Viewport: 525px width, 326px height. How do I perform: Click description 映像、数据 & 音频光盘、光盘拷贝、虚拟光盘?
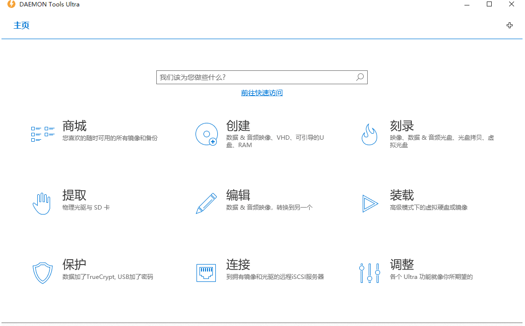(x=442, y=141)
